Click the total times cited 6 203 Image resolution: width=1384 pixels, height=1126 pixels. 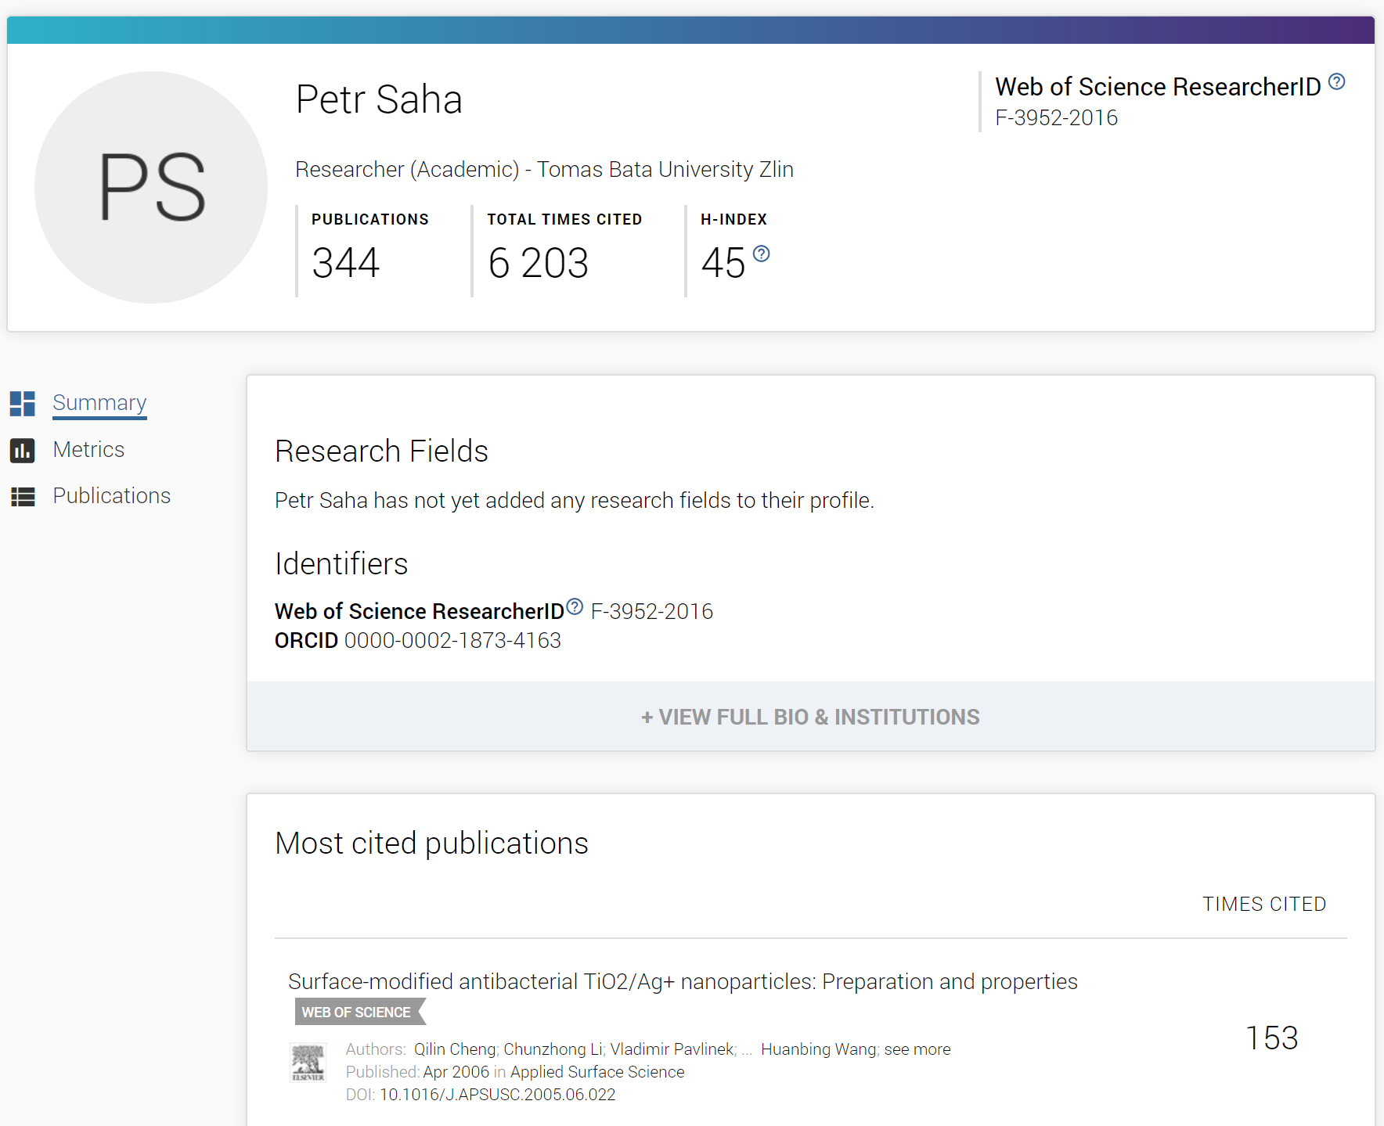538,263
